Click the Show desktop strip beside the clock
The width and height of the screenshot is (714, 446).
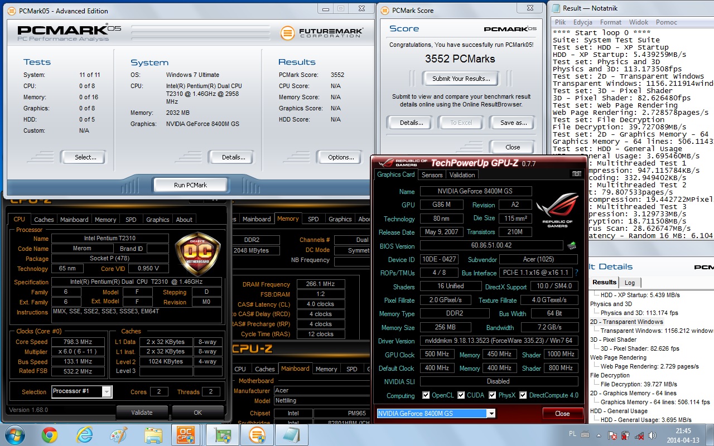tap(710, 435)
